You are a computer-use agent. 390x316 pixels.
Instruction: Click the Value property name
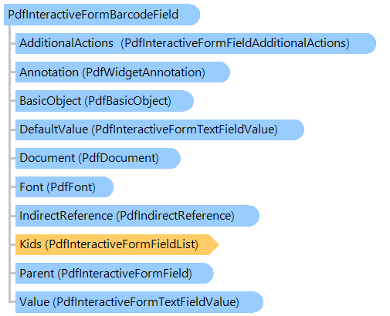point(35,302)
